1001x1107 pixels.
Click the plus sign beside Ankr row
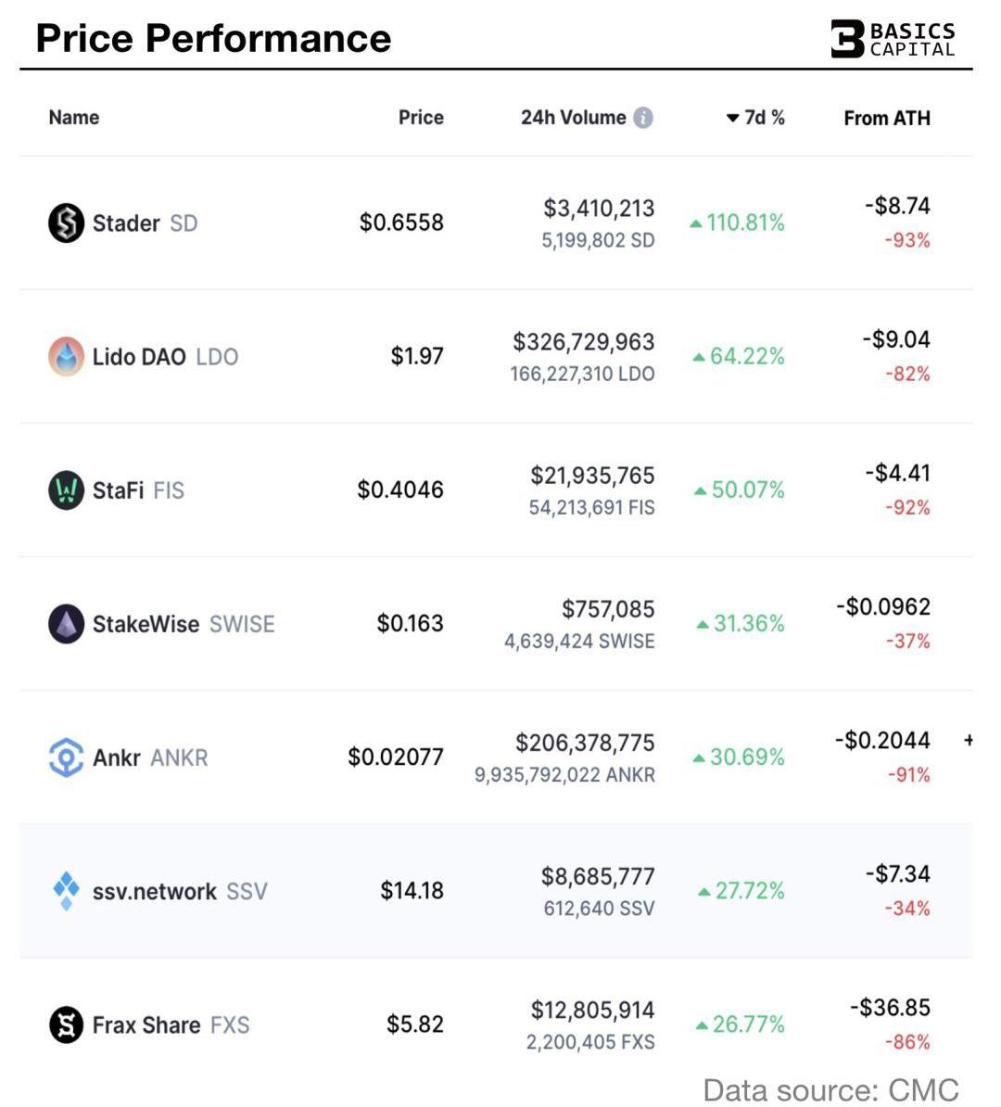tap(968, 740)
